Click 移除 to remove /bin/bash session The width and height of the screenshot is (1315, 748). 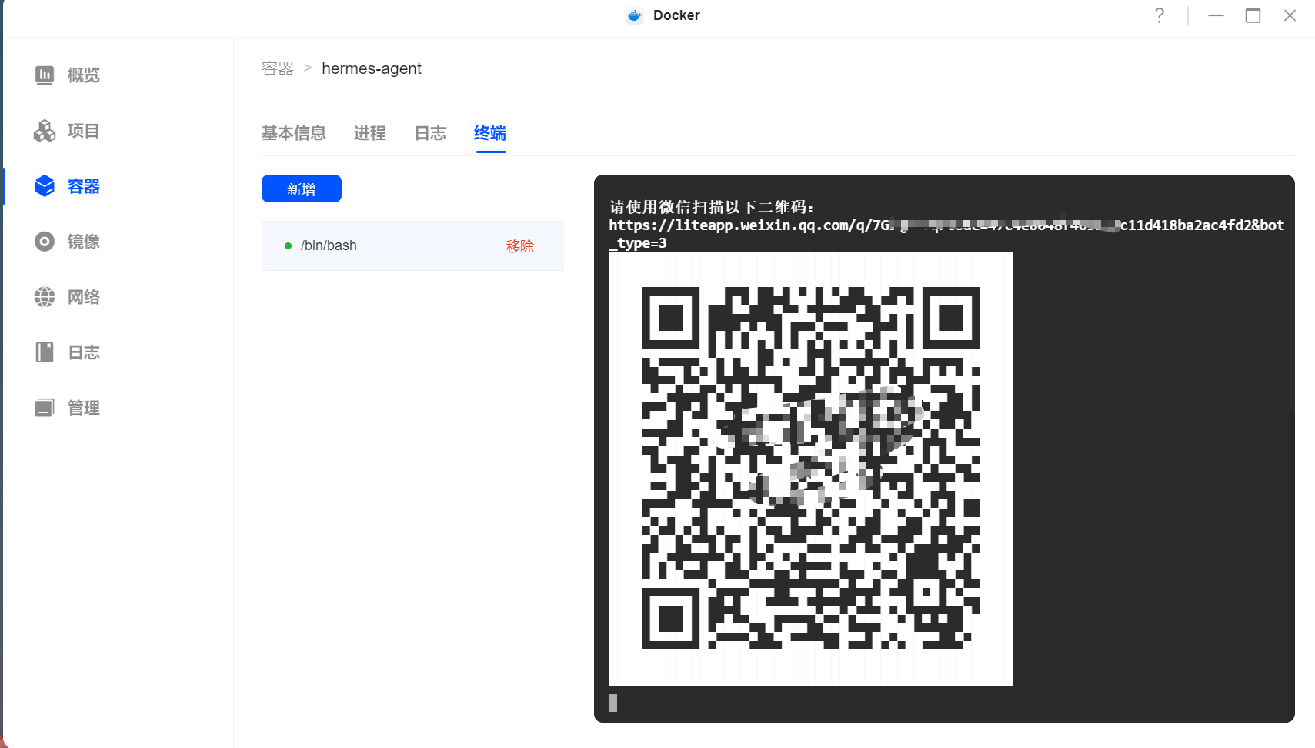point(520,245)
